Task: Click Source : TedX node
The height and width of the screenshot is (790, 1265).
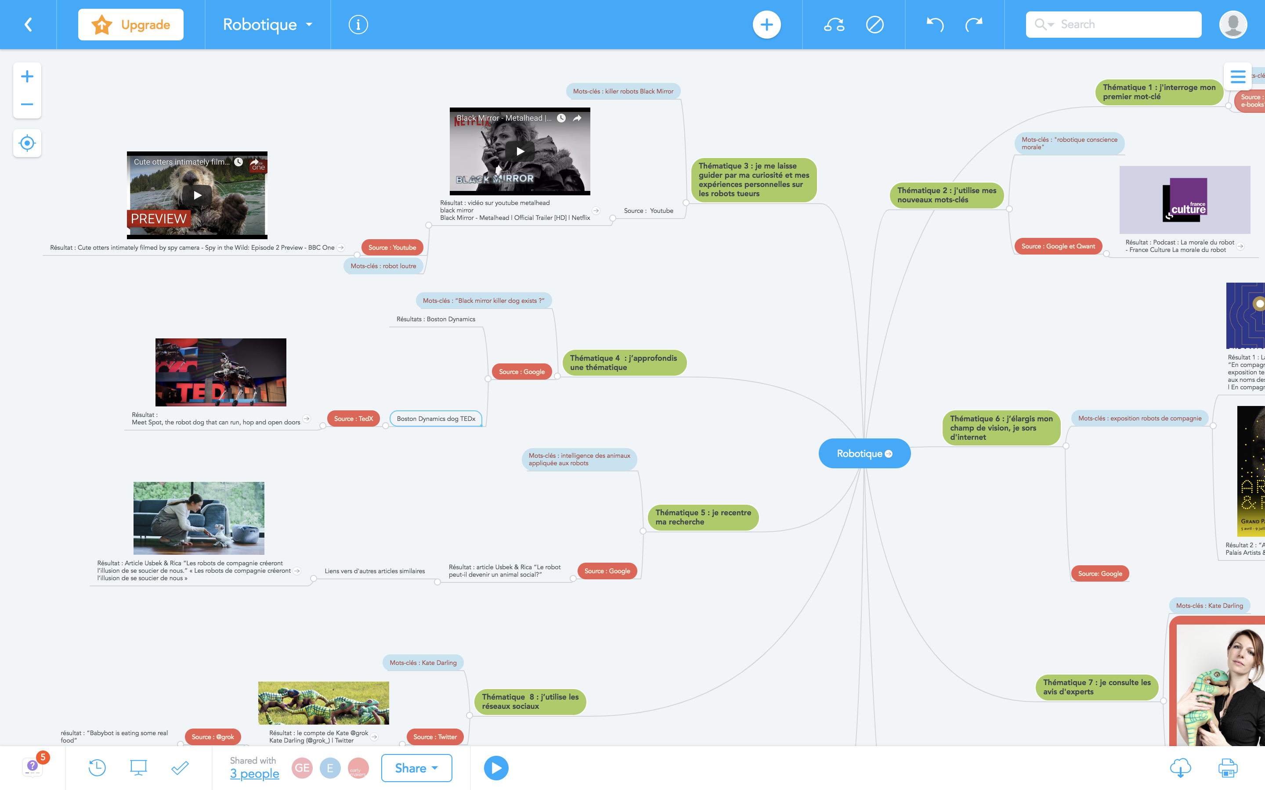Action: pyautogui.click(x=353, y=419)
